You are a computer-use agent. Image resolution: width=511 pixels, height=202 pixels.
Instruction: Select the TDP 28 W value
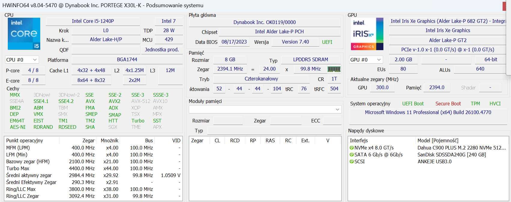pos(169,30)
